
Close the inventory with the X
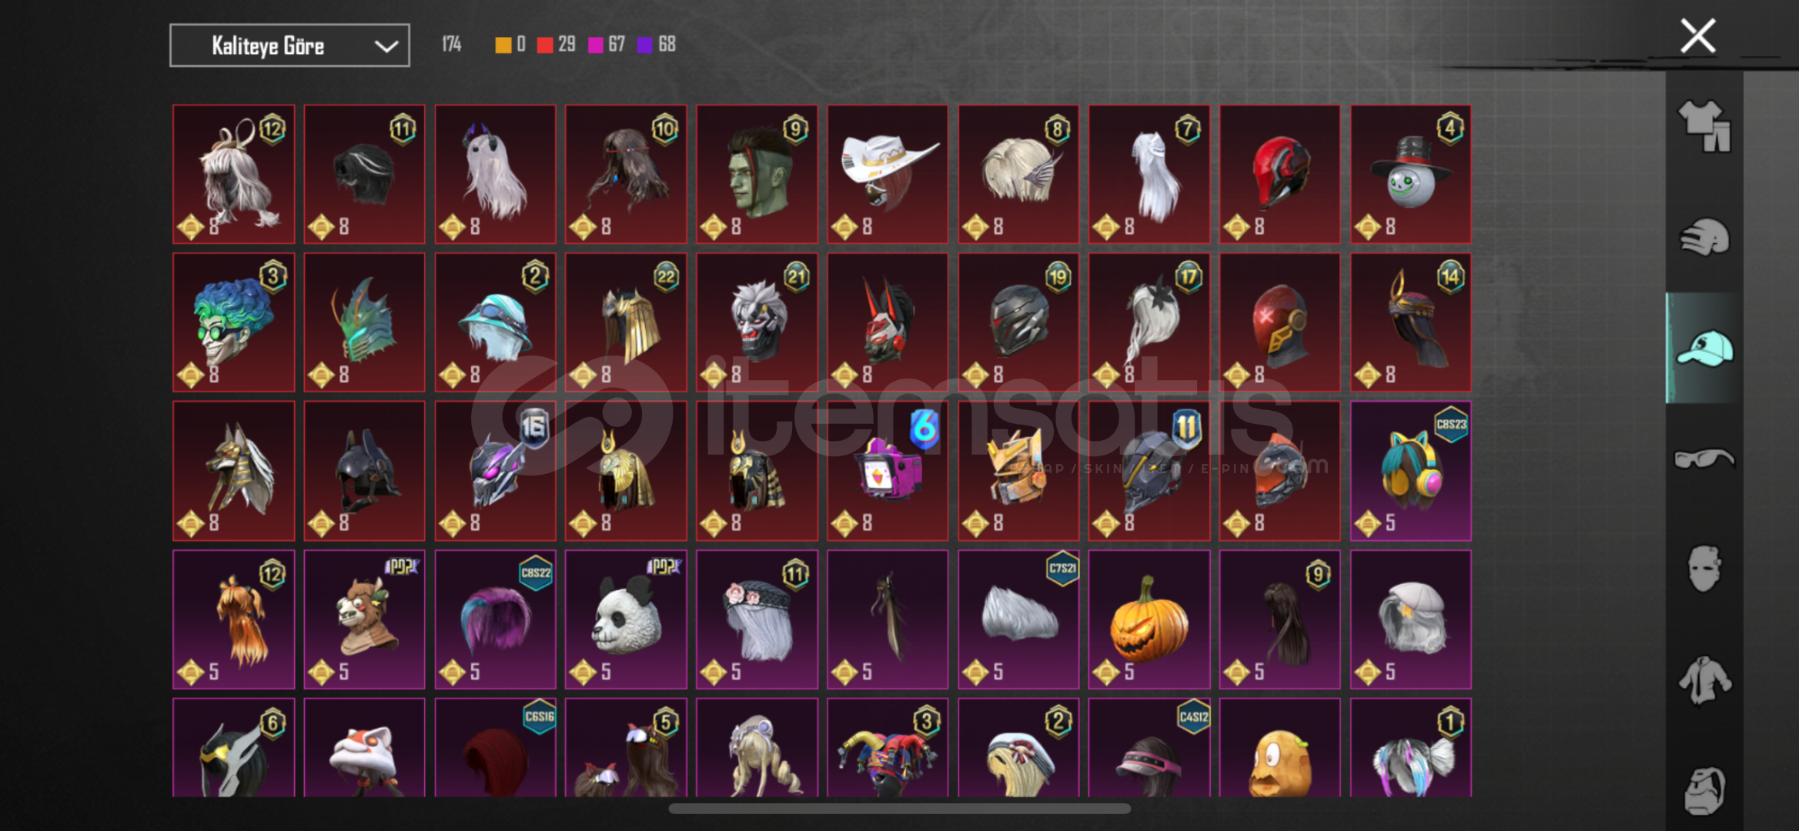1697,35
